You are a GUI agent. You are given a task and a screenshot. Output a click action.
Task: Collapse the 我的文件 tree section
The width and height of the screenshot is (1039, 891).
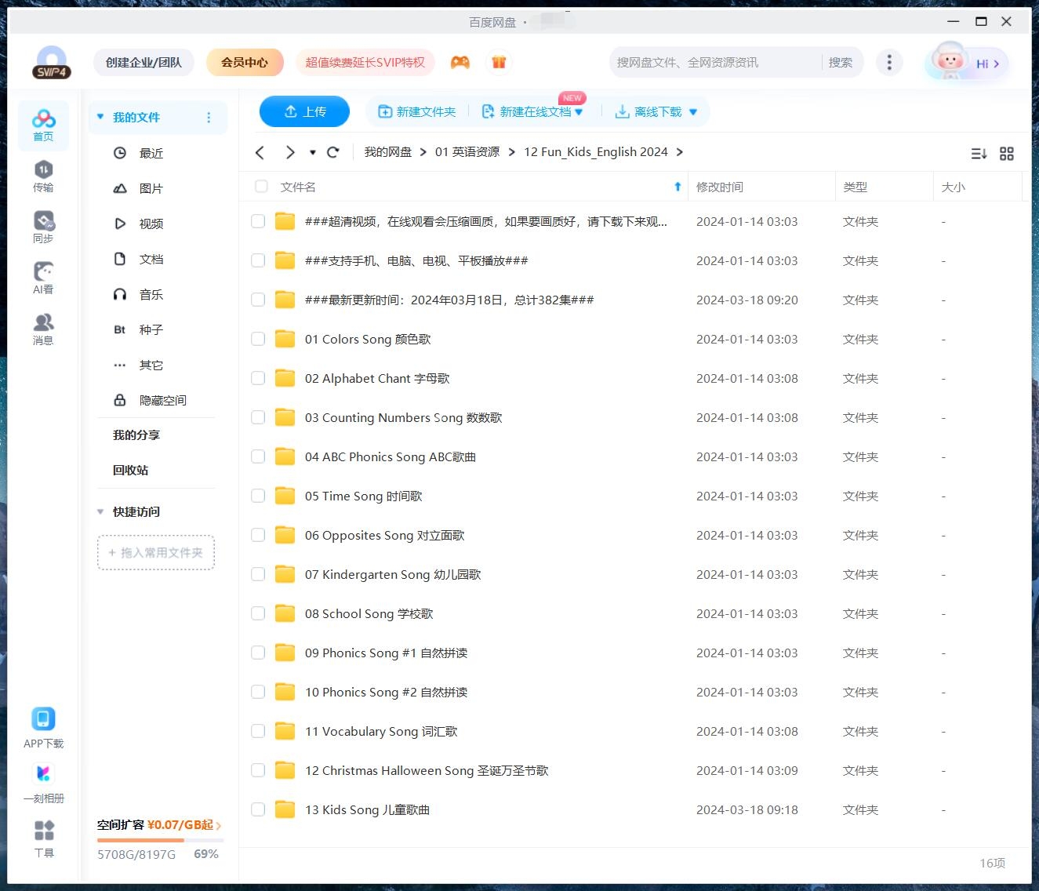[100, 117]
